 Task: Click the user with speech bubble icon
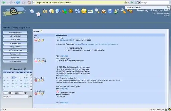tap(116, 11)
